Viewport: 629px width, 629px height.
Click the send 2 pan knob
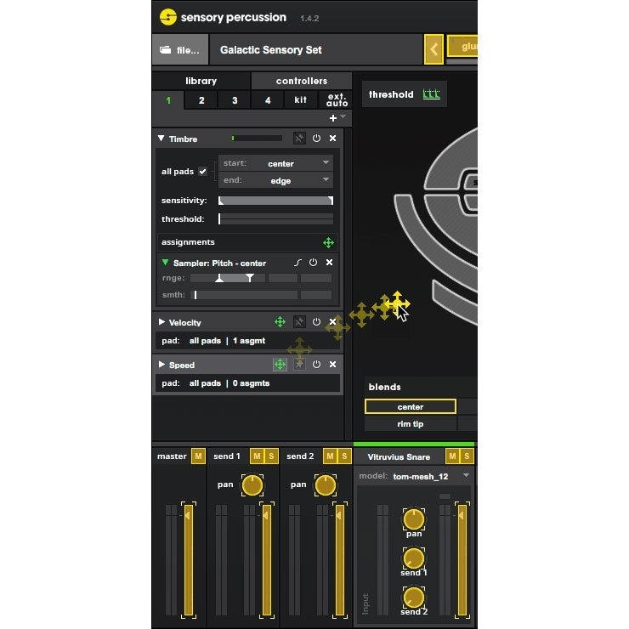click(326, 485)
